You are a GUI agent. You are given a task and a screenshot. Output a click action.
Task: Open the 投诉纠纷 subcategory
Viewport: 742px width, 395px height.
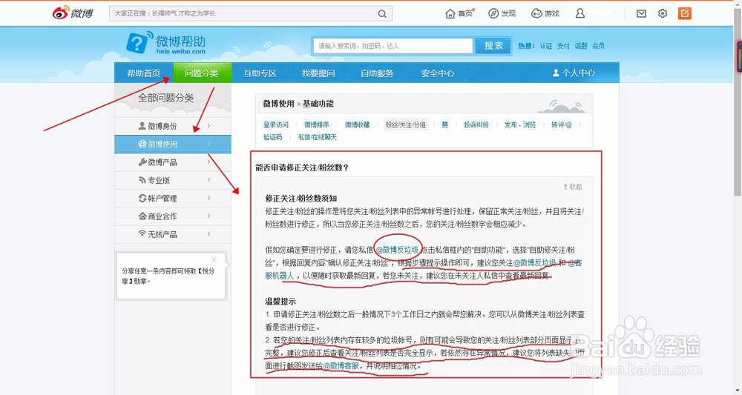476,125
